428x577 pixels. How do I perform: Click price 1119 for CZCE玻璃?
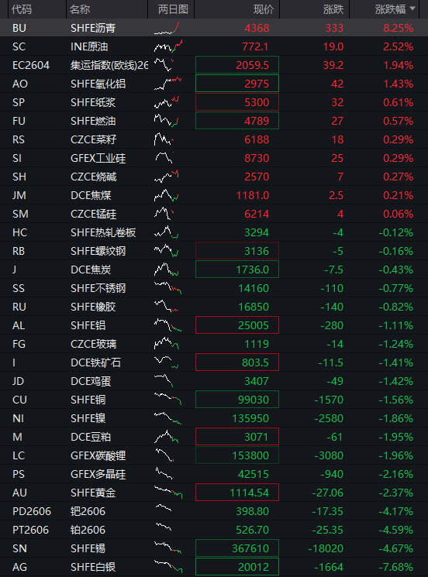pos(257,344)
